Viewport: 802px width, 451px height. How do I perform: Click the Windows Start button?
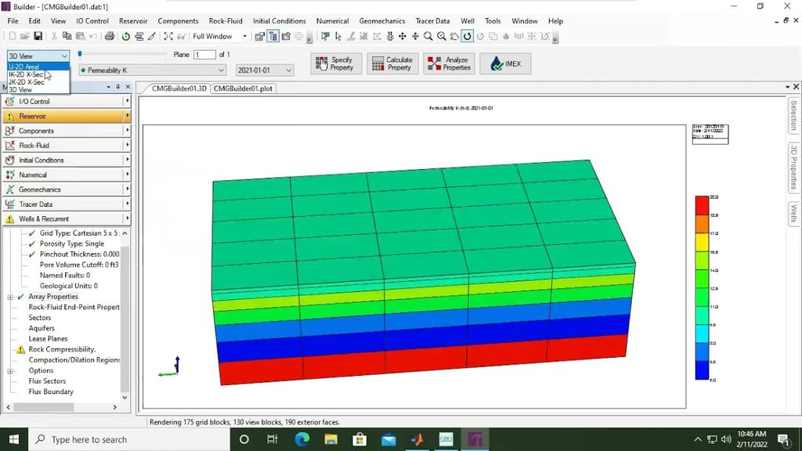(x=14, y=439)
